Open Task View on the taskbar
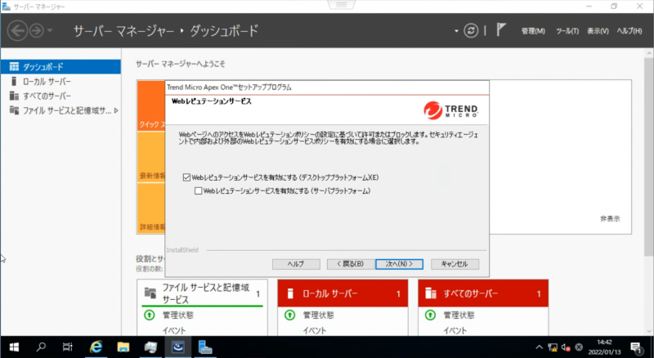The height and width of the screenshot is (358, 654). point(68,347)
